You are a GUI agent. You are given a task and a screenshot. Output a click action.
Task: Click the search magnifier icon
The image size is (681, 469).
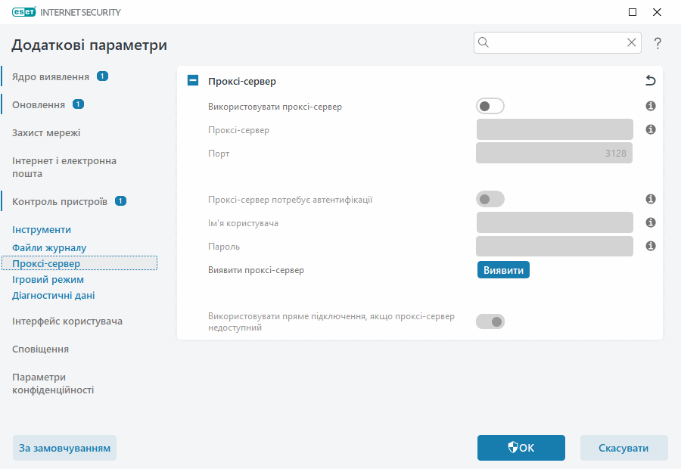point(483,42)
